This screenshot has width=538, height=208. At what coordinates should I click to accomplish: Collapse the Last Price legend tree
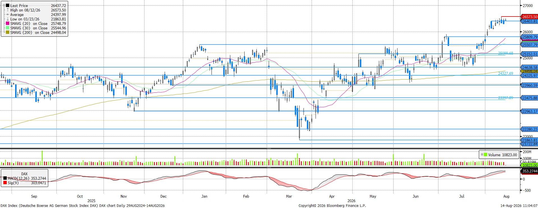pyautogui.click(x=4, y=5)
